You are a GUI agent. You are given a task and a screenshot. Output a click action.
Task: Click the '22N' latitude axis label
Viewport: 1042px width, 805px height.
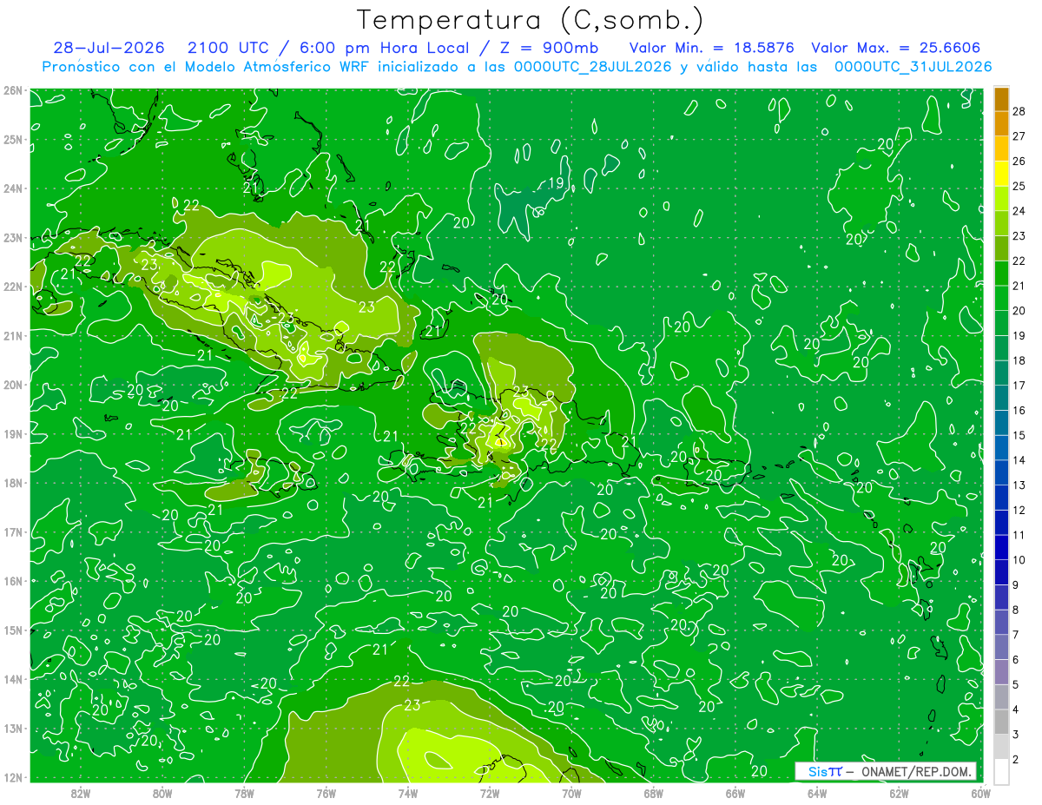(12, 286)
